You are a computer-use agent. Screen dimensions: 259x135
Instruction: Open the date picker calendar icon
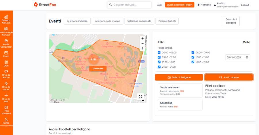[x=247, y=57]
